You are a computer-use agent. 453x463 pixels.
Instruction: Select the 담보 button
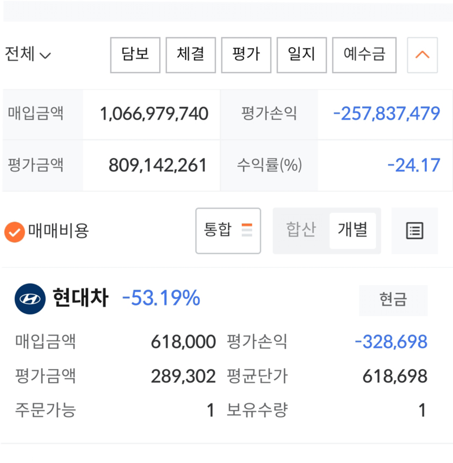pyautogui.click(x=135, y=55)
